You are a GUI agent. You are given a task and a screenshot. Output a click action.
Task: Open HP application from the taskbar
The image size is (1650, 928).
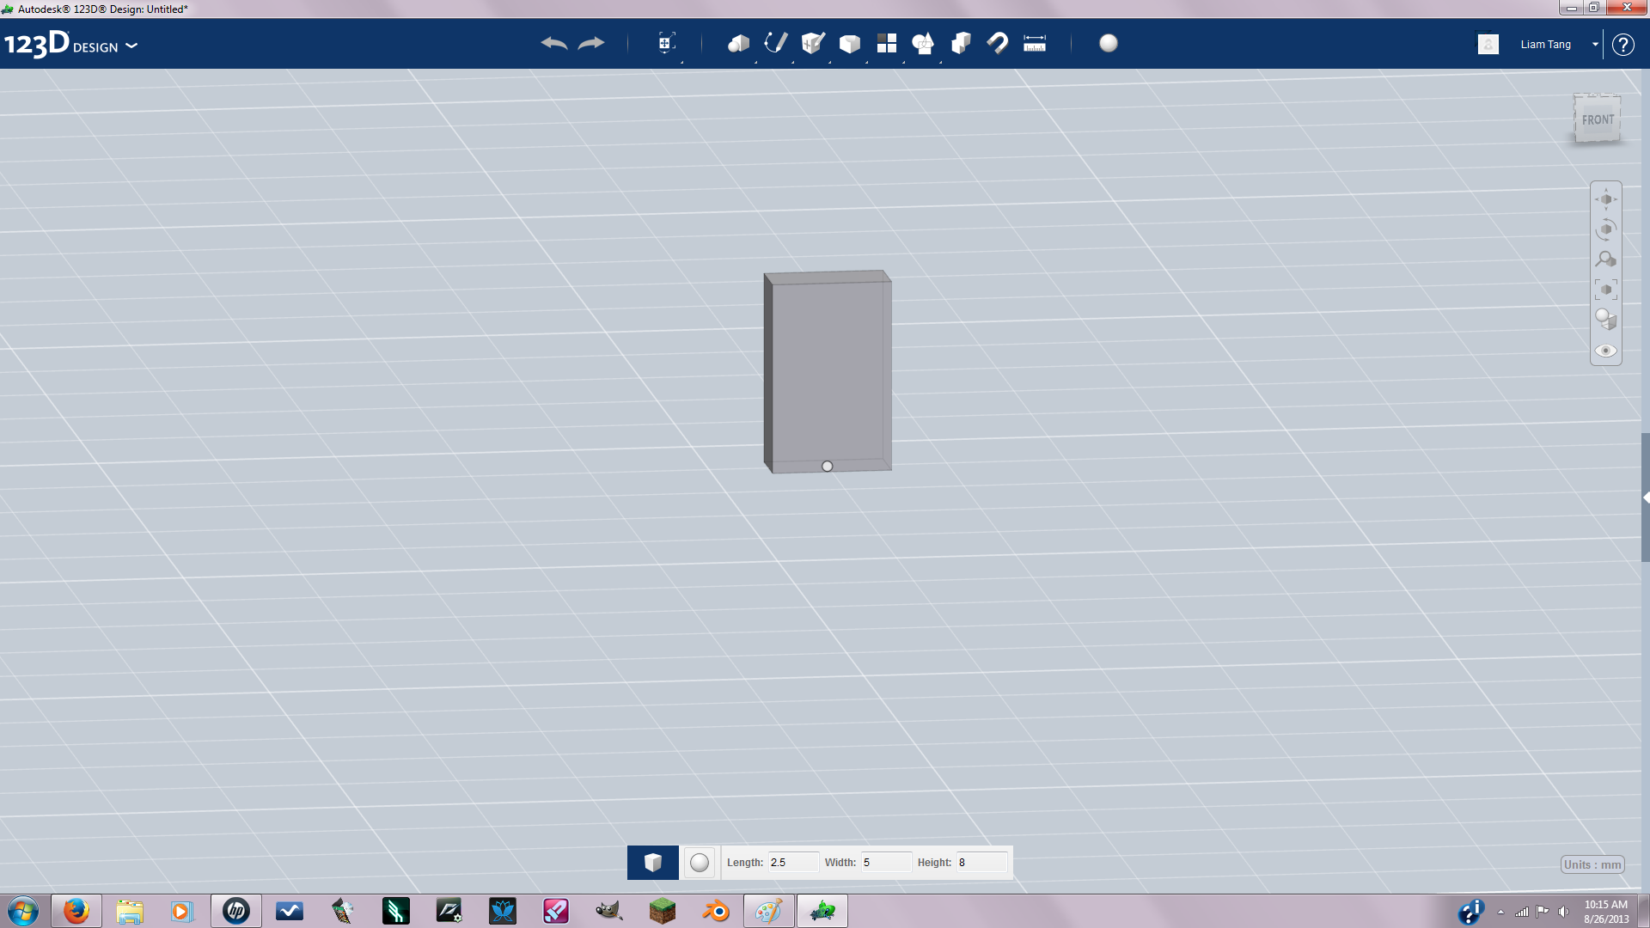click(x=236, y=911)
